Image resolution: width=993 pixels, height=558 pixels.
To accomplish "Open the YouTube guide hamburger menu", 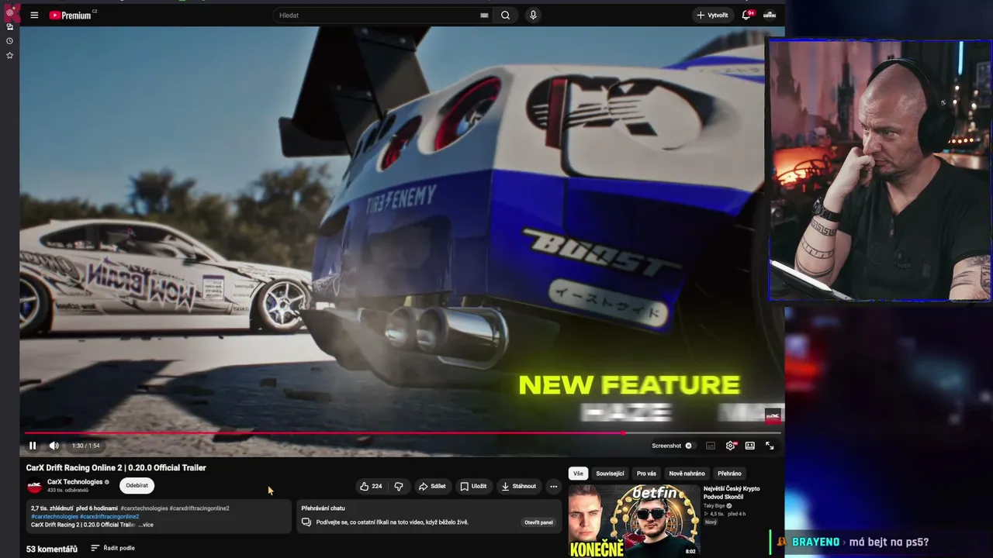I will (x=34, y=15).
